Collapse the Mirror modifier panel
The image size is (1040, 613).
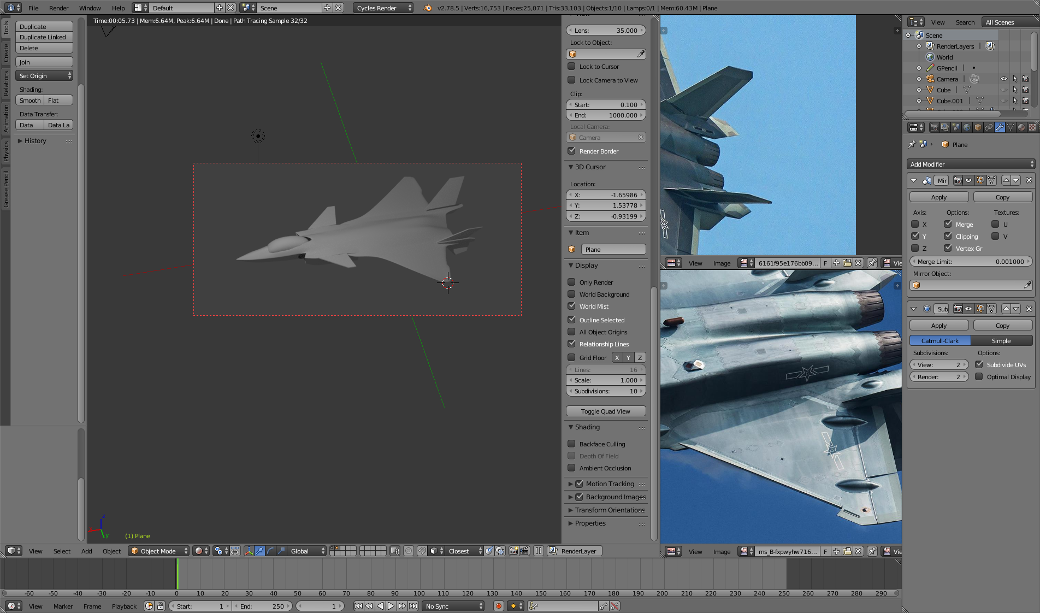coord(913,180)
